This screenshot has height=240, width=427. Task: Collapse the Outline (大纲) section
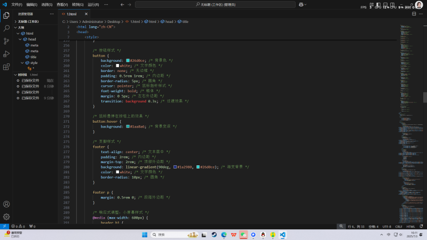[x=35, y=28]
